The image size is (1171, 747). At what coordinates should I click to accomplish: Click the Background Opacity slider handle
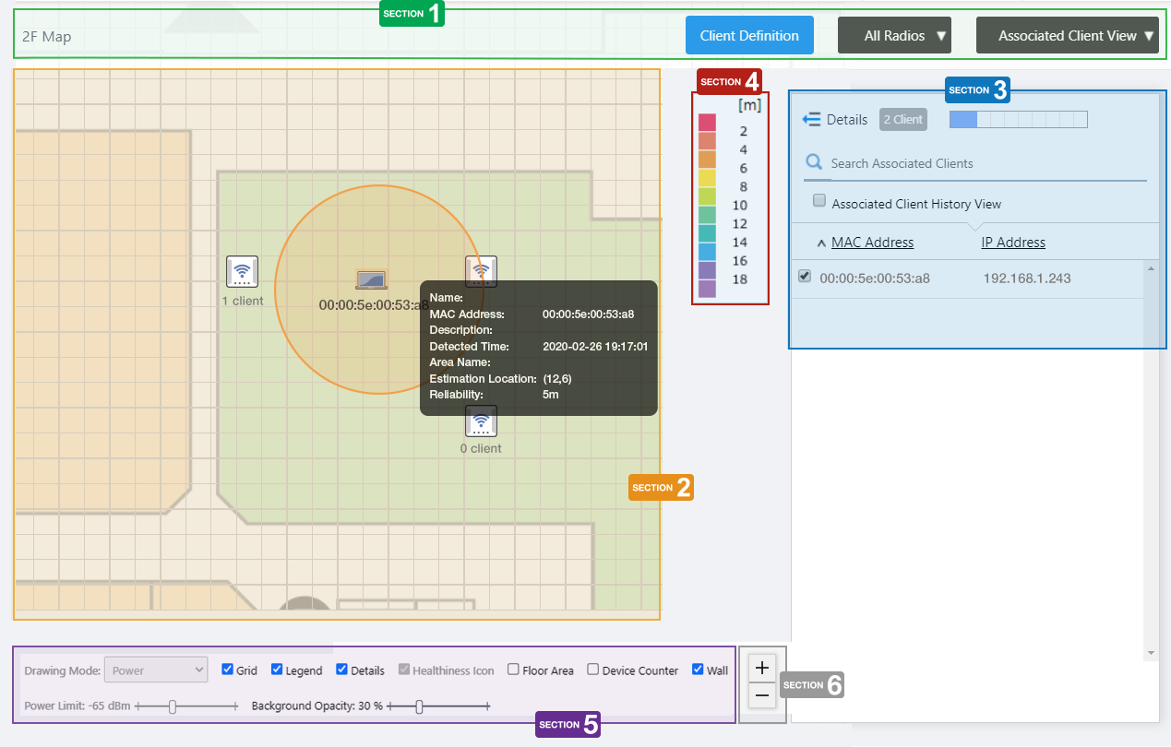click(419, 706)
